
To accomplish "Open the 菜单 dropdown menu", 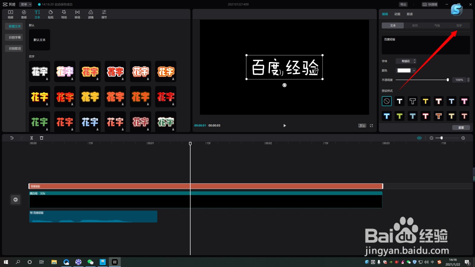I will (26, 4).
